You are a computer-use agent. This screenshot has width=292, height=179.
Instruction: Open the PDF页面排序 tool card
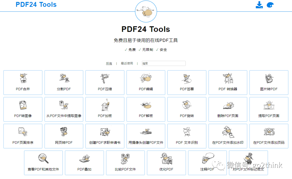coord(23,136)
